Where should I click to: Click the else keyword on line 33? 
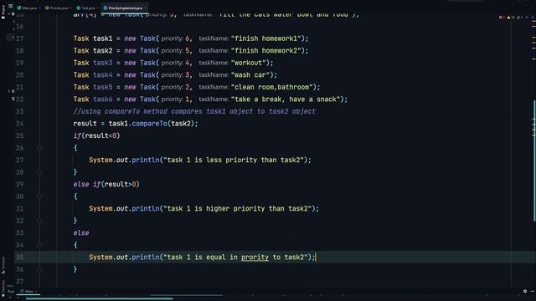[x=81, y=232]
